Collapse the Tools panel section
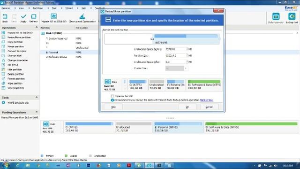The width and height of the screenshot is (300, 169). click(37, 97)
